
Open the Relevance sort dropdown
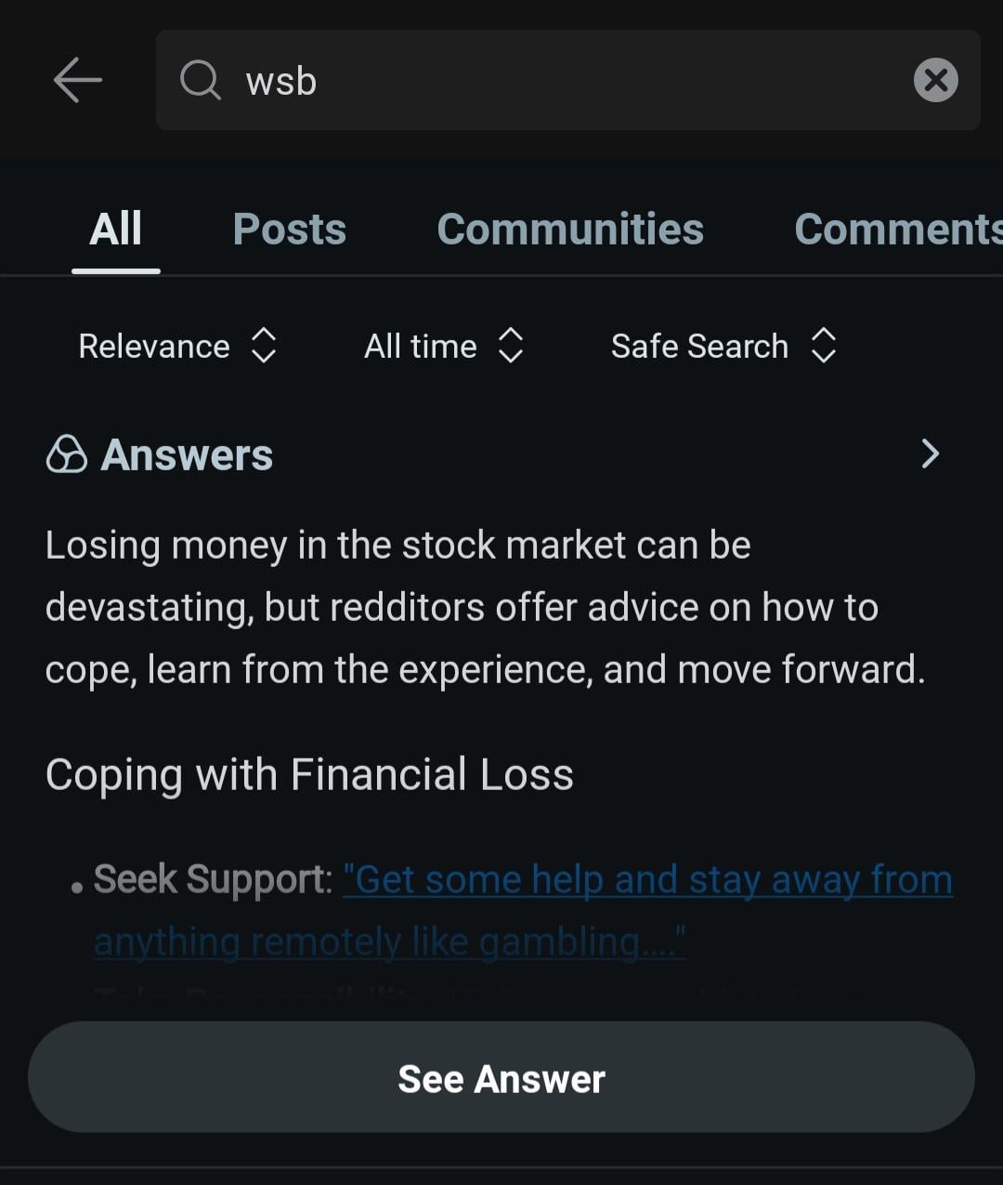pyautogui.click(x=177, y=346)
